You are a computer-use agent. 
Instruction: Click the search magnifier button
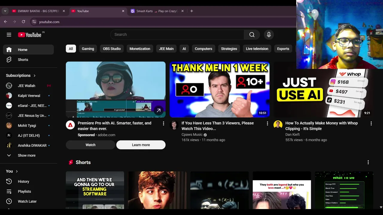[252, 35]
